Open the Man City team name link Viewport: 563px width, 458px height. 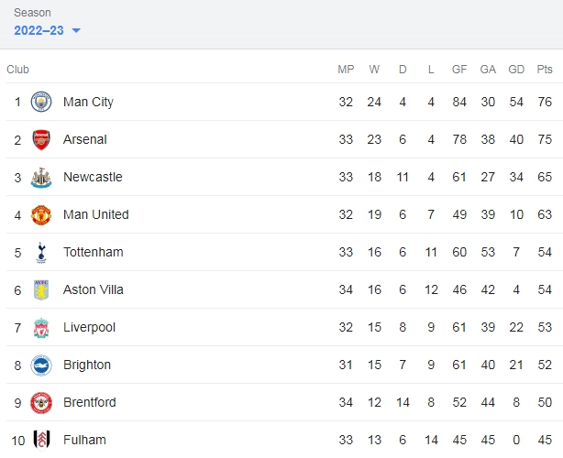[x=88, y=102]
